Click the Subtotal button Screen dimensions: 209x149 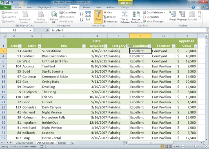point(192,16)
